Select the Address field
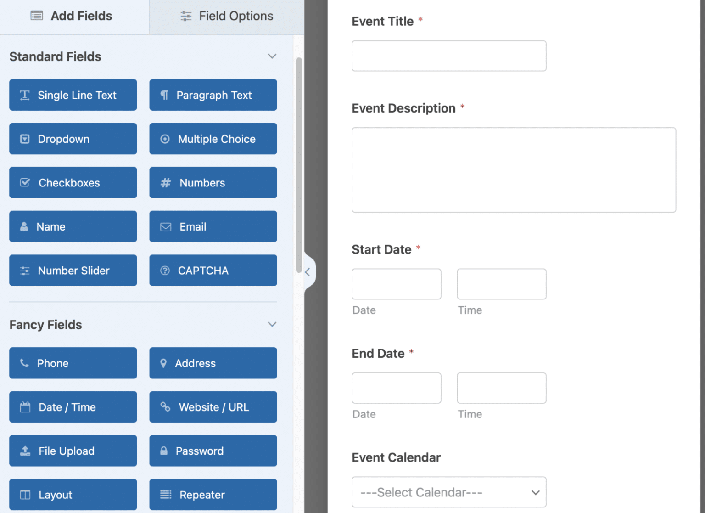This screenshot has height=513, width=705. (x=213, y=363)
